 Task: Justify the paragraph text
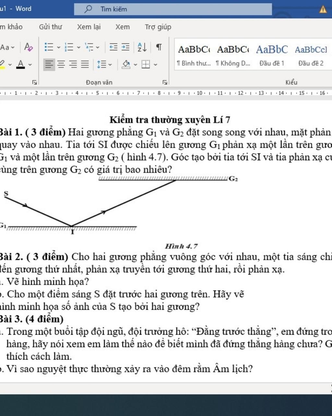click(x=85, y=64)
